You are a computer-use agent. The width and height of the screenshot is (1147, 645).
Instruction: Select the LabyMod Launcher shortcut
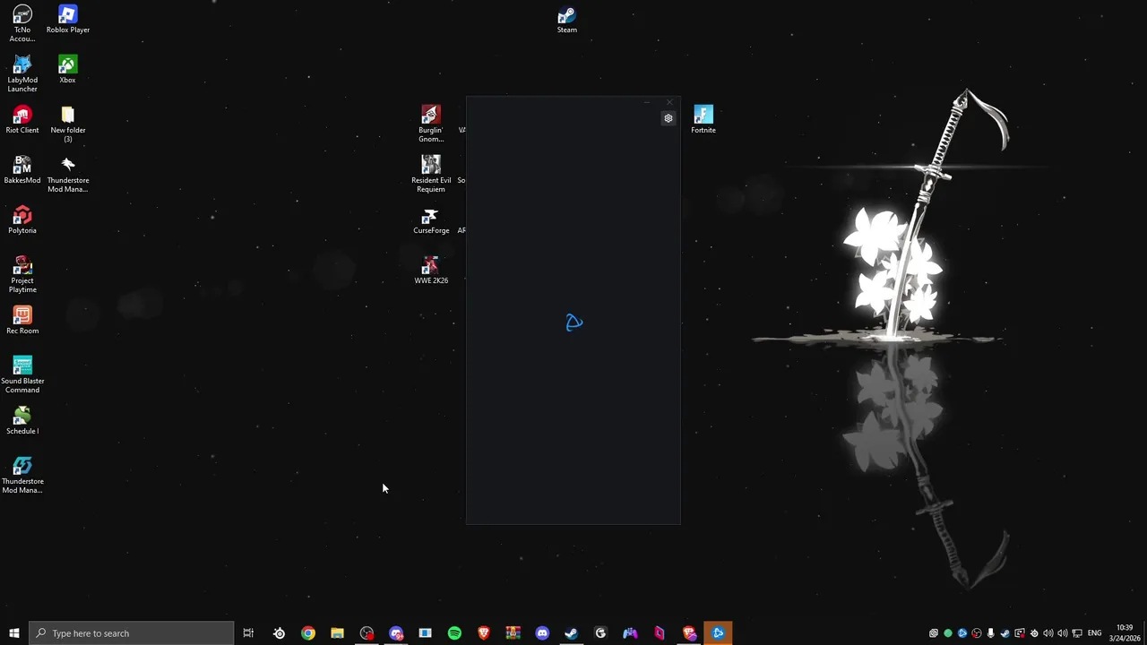[x=22, y=74]
